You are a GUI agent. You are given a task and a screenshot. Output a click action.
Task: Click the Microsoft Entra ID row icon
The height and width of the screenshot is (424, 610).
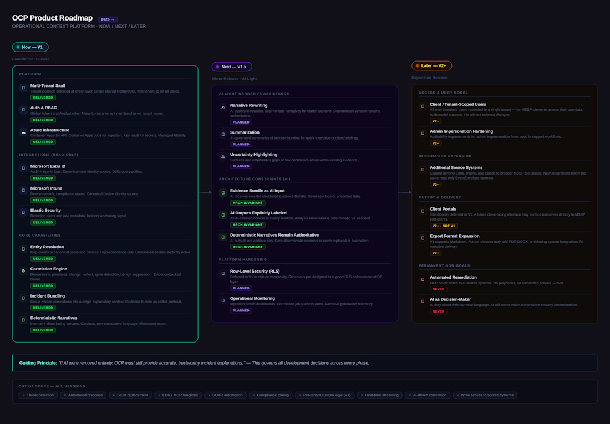pos(23,168)
